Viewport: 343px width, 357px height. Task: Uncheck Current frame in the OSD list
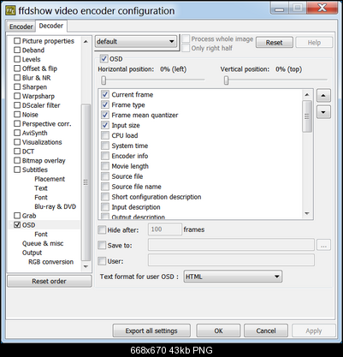[105, 94]
